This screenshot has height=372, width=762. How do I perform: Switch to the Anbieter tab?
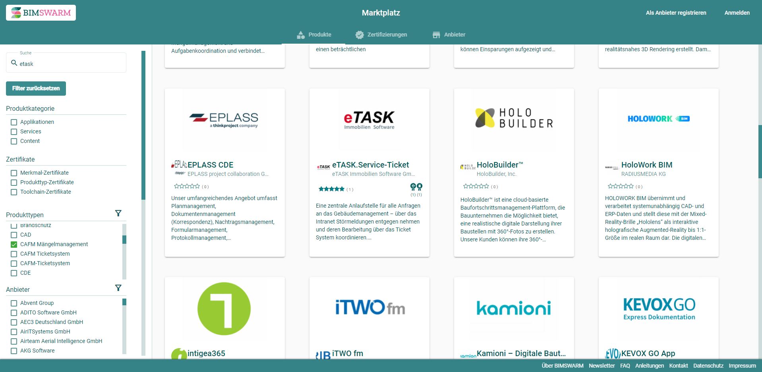coord(449,35)
